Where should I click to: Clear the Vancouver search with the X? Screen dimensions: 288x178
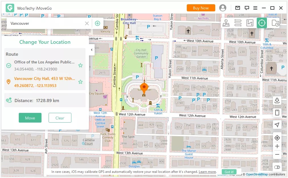tap(87, 23)
